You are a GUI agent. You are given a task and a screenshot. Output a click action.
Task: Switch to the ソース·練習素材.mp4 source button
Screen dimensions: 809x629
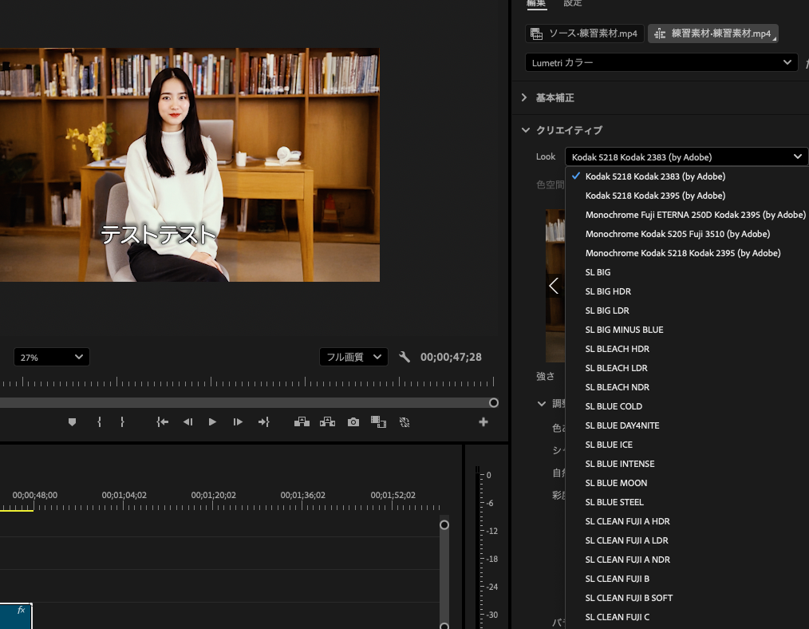[585, 34]
